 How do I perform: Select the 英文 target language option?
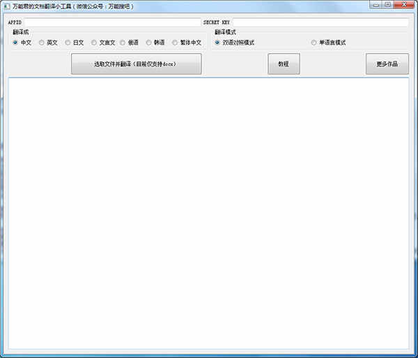[48, 43]
